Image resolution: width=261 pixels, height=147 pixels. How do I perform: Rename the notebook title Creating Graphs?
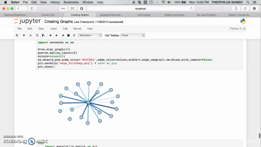pyautogui.click(x=59, y=22)
